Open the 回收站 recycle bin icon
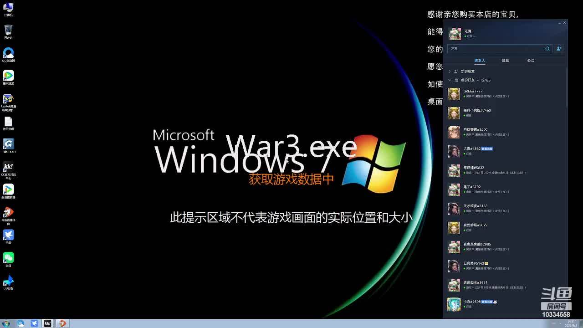583x328 pixels. (x=8, y=32)
